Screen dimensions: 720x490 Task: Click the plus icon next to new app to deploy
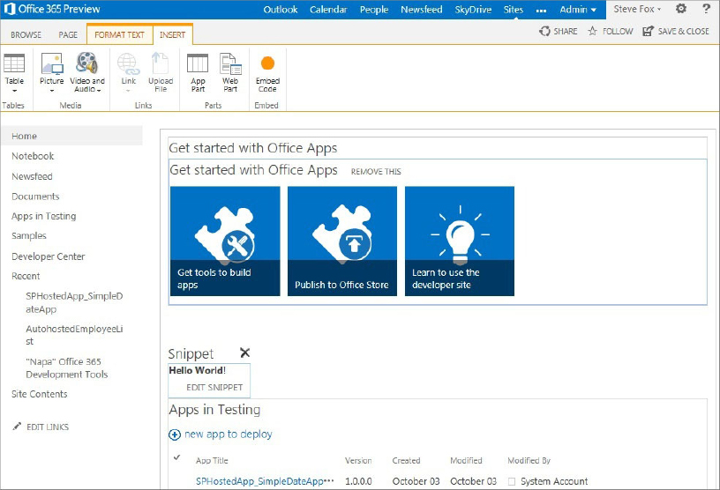[x=175, y=434]
